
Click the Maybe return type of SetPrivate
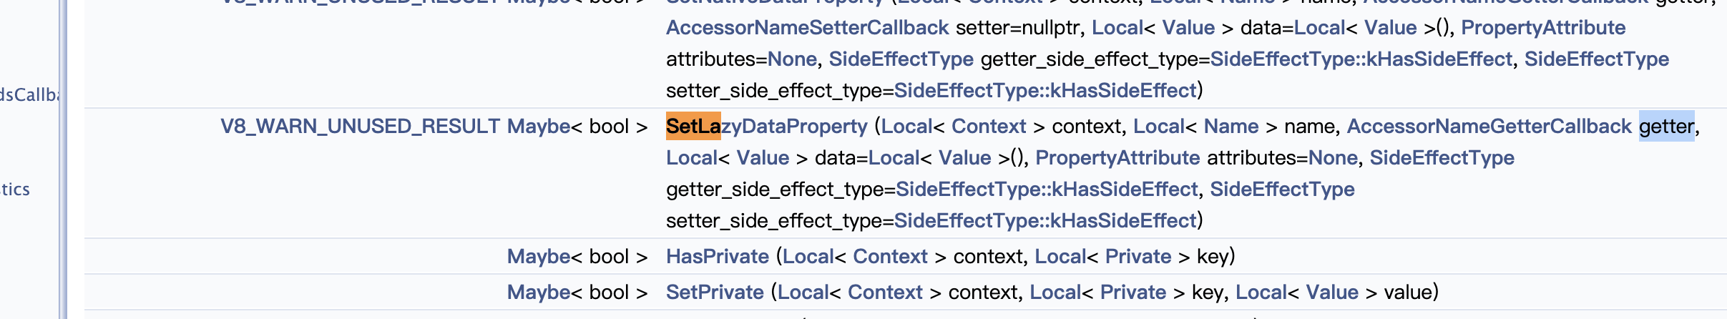[539, 293]
